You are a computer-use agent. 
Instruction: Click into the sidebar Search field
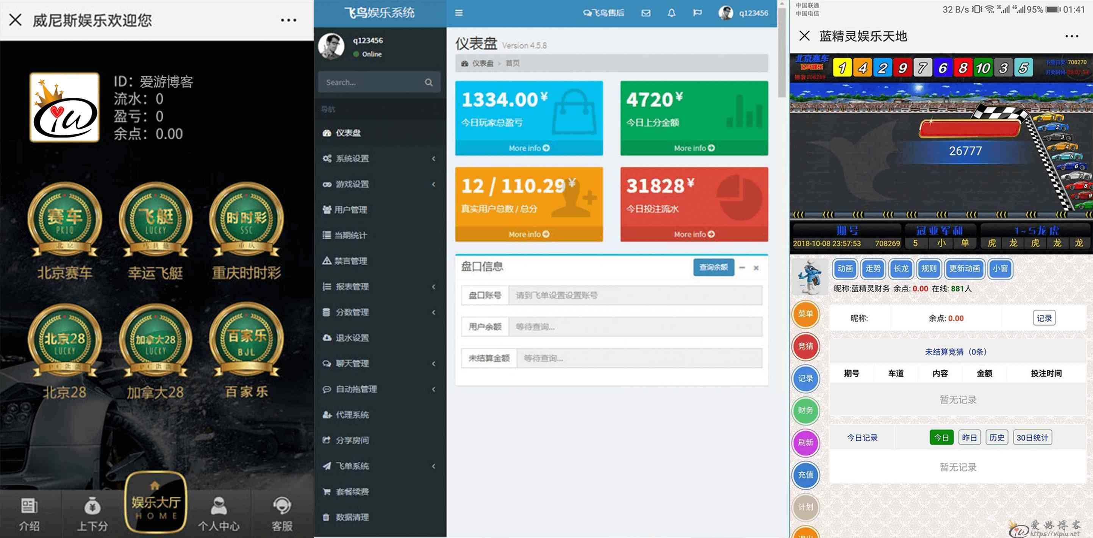371,82
